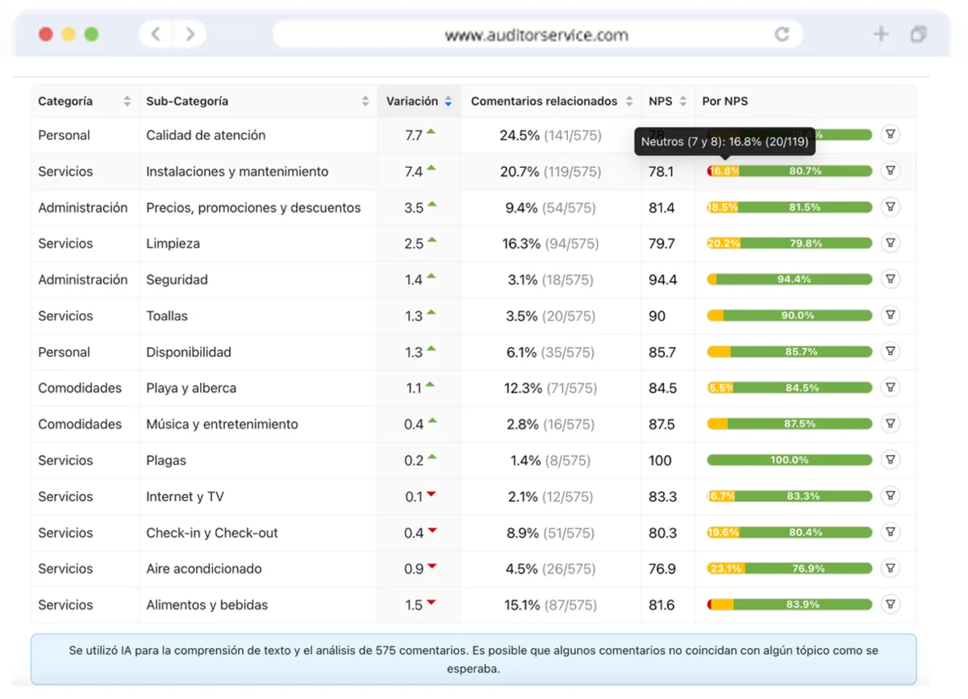
Task: Go back in browser history
Action: [x=156, y=34]
